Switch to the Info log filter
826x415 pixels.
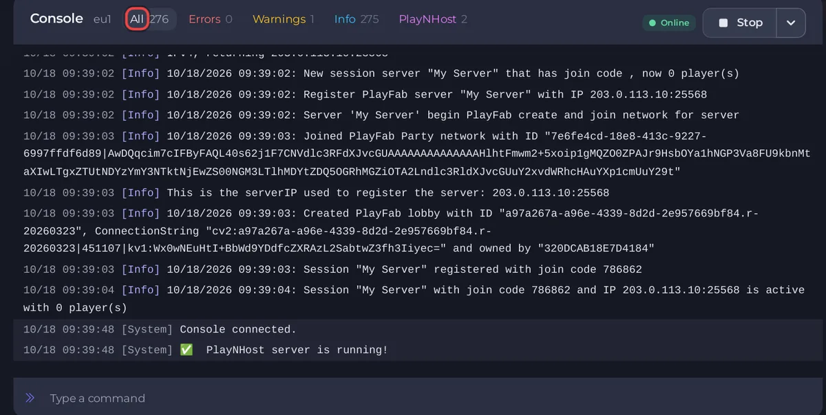(356, 19)
